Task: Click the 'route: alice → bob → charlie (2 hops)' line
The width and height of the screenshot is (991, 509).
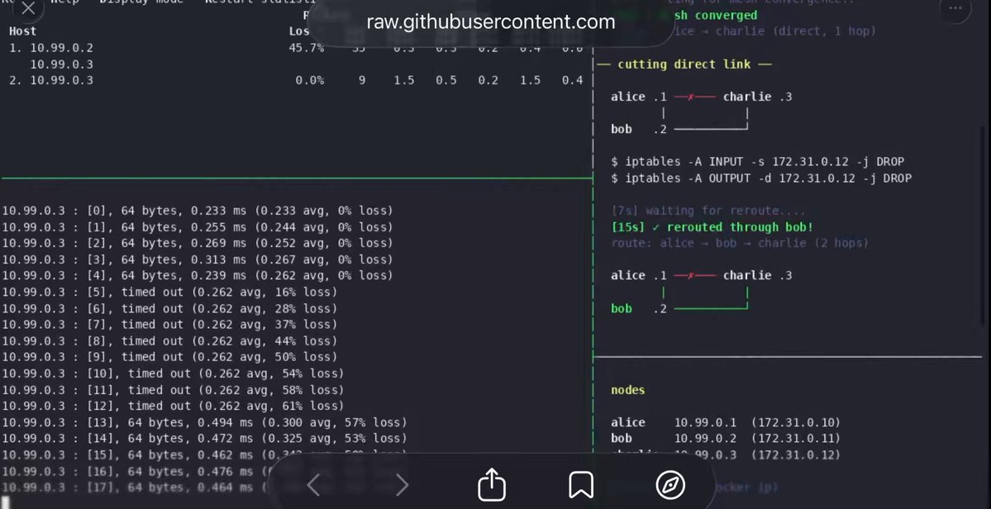Action: (x=740, y=242)
